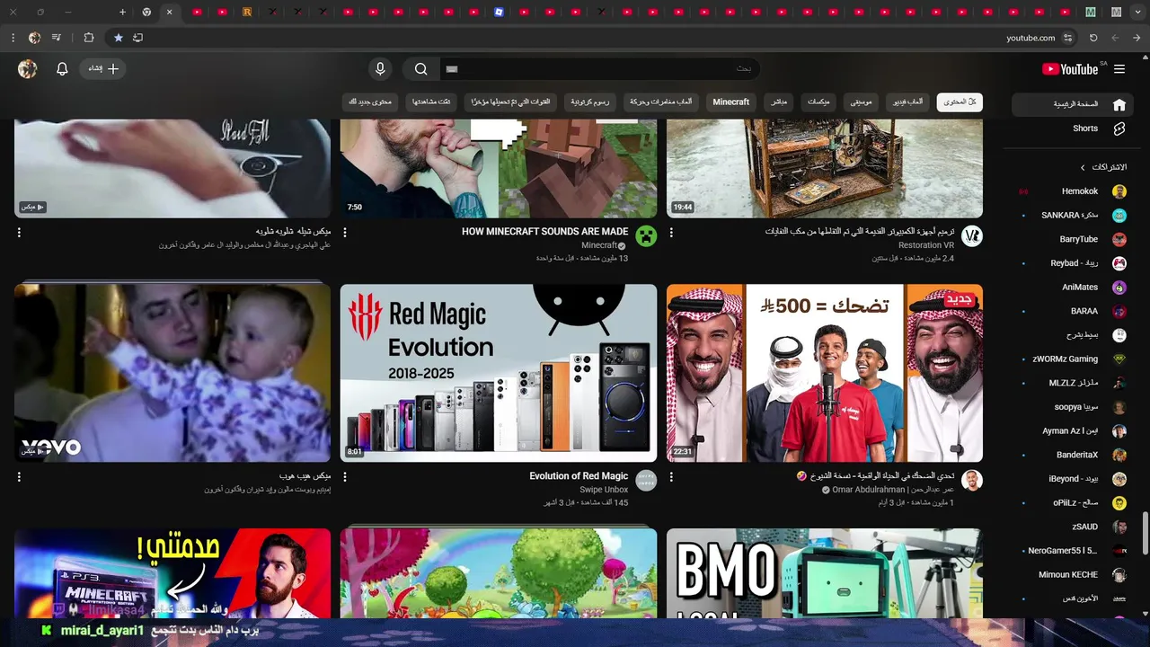The image size is (1150, 647).
Task: Open the notifications bell
Action: (x=62, y=69)
